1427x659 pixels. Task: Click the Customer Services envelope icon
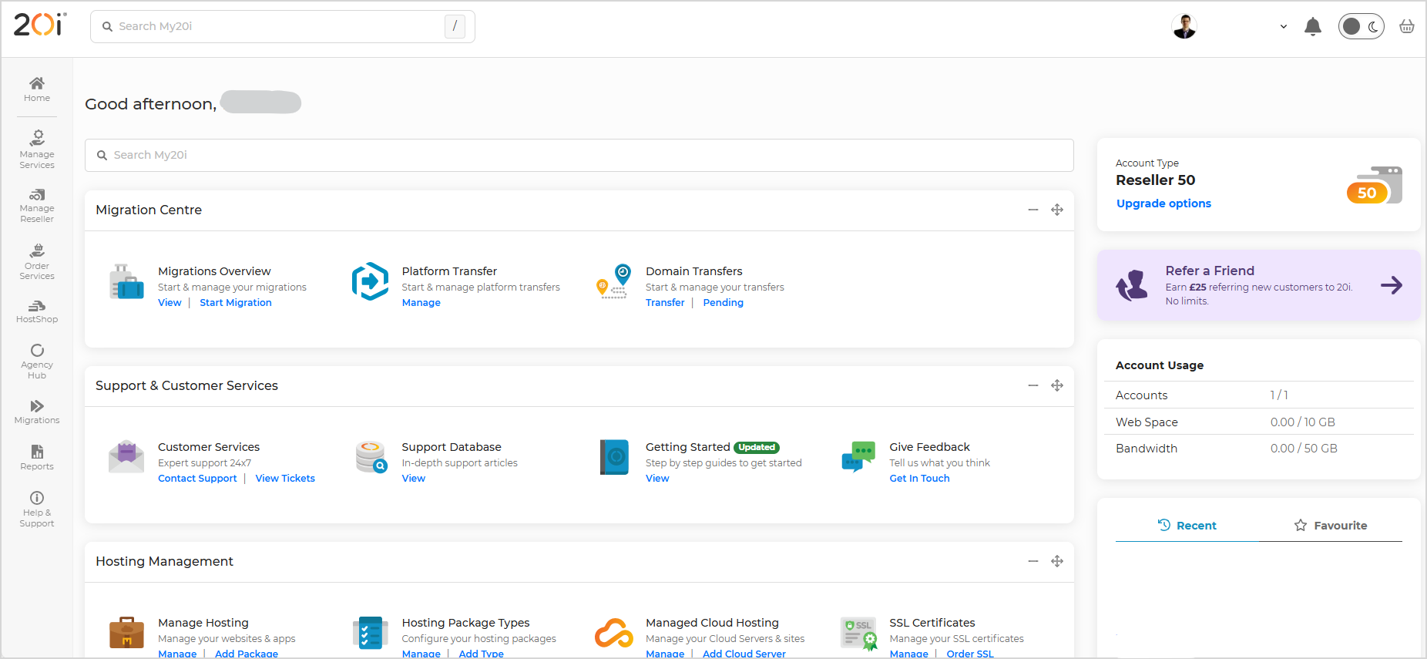(126, 457)
